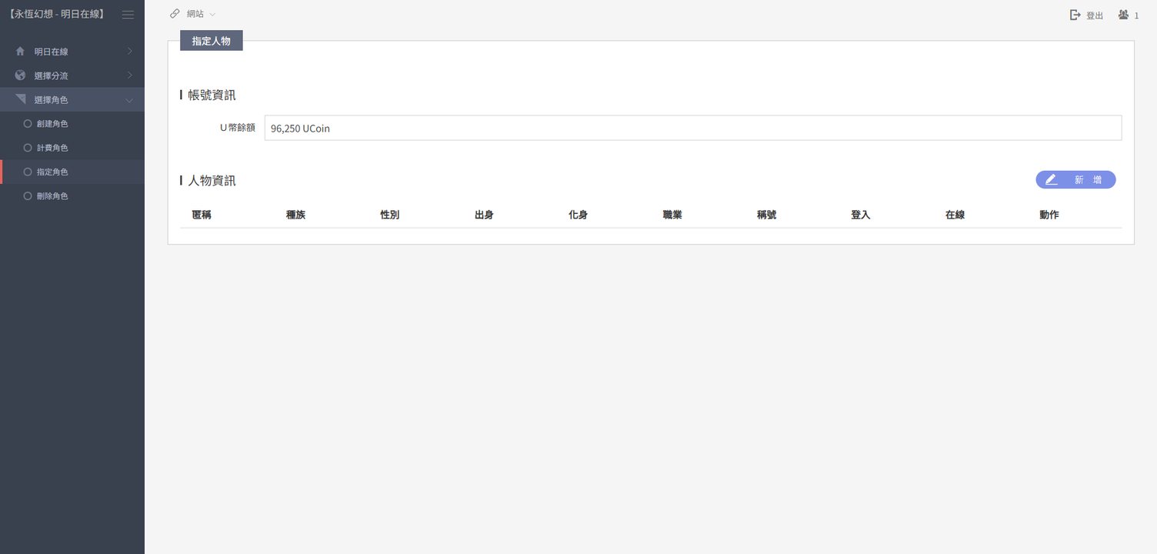
Task: Click the logout arrow icon
Action: (1075, 15)
